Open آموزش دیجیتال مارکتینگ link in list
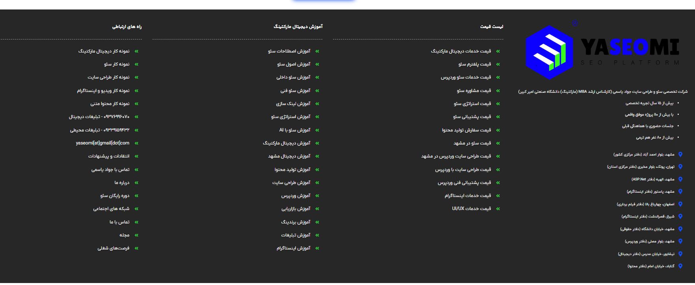 [x=286, y=143]
